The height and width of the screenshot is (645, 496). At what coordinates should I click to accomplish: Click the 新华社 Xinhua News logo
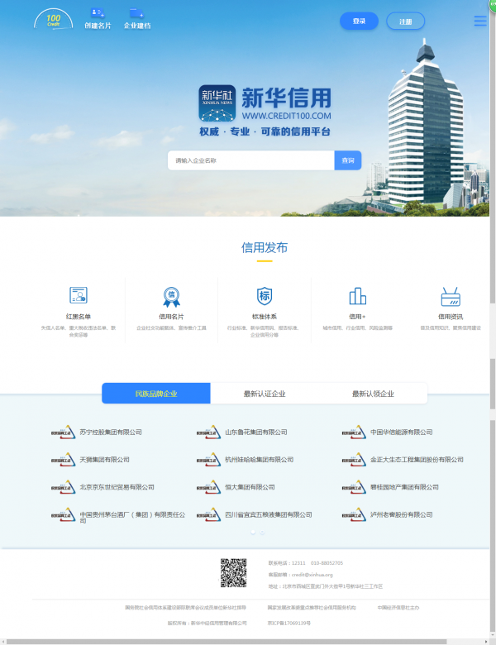(217, 103)
